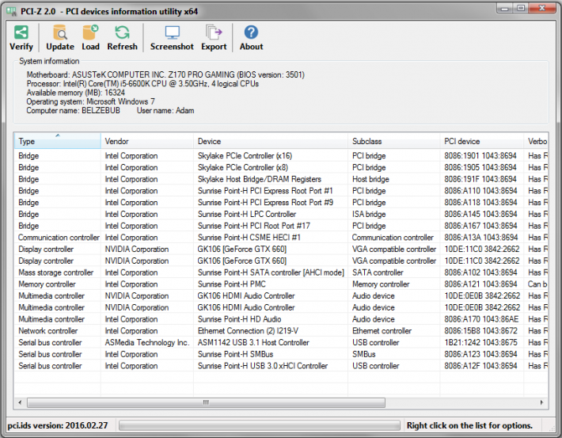Click the status bar progress bar
Screen dimensions: 562x438
coord(259,426)
